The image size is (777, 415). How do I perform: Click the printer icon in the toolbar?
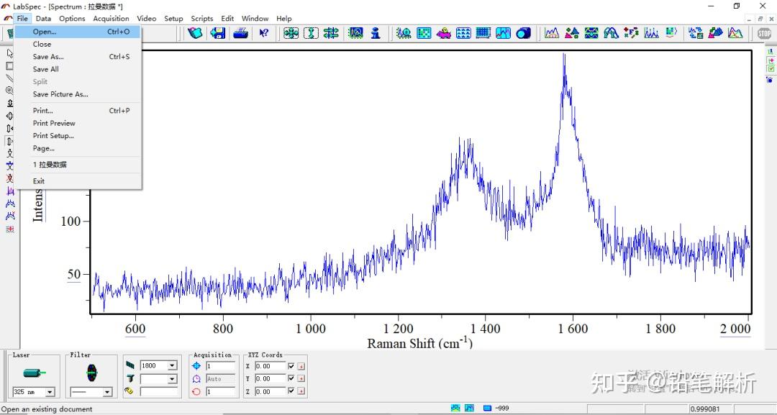pyautogui.click(x=241, y=33)
